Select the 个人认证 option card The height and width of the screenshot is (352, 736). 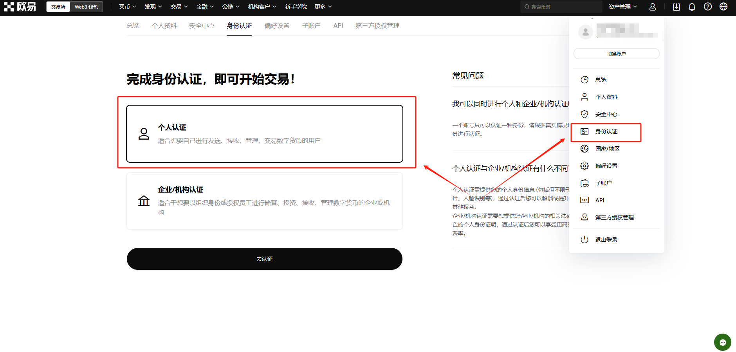tap(264, 133)
